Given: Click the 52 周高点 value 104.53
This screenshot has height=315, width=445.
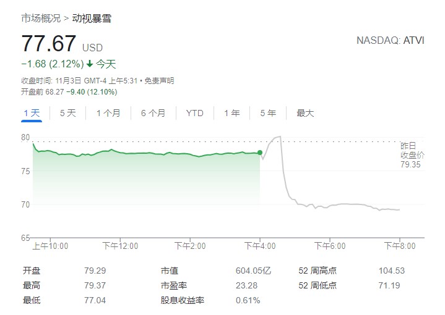Looking at the screenshot, I should (391, 271).
